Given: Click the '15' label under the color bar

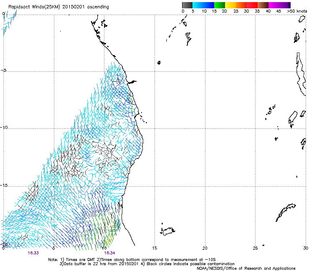Looking at the screenshot, I should (x=214, y=11).
